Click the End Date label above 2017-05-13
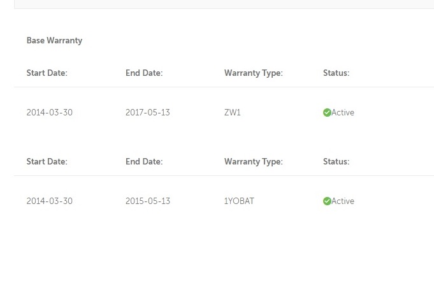434x306 pixels. pyautogui.click(x=144, y=73)
